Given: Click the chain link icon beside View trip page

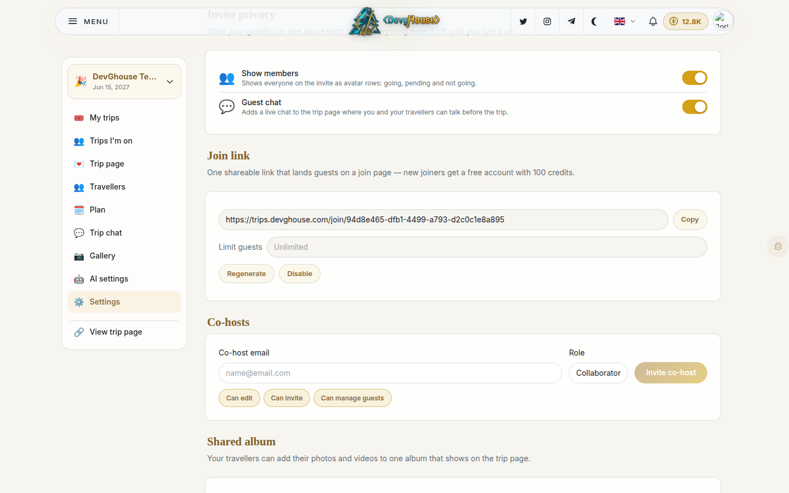Looking at the screenshot, I should pyautogui.click(x=79, y=332).
